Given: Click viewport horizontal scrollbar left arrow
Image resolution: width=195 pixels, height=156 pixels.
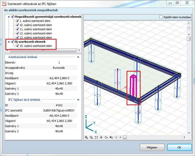Looking at the screenshot, I should [x=120, y=137].
